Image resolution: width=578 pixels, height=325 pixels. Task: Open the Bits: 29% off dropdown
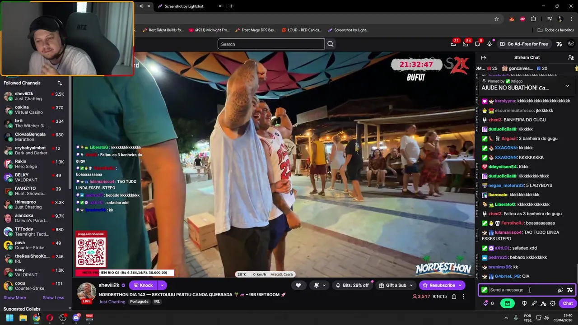click(x=353, y=285)
